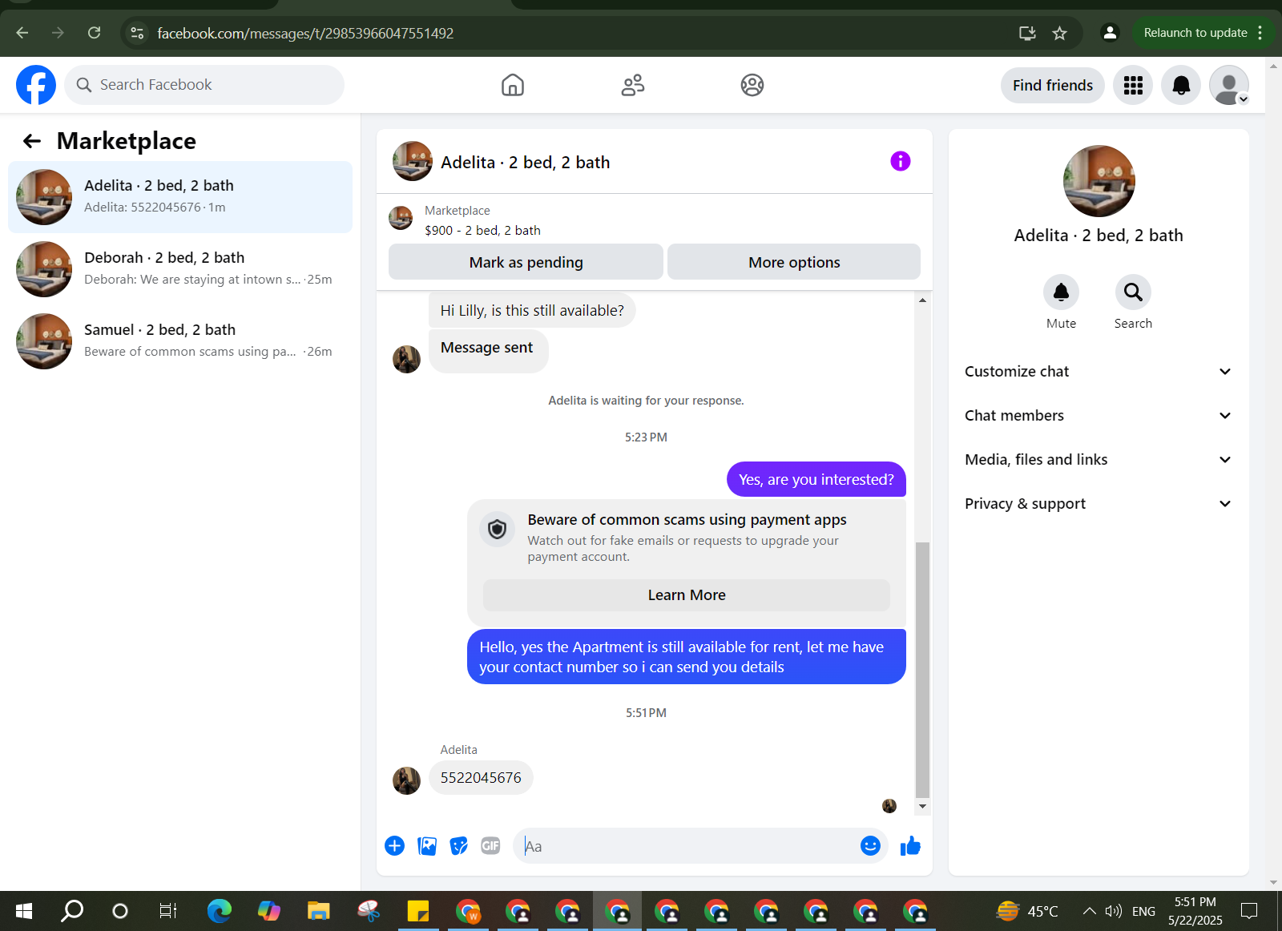This screenshot has height=931, width=1282.
Task: Open the $900 - 2 bed, 2 bath listing
Action: (482, 230)
